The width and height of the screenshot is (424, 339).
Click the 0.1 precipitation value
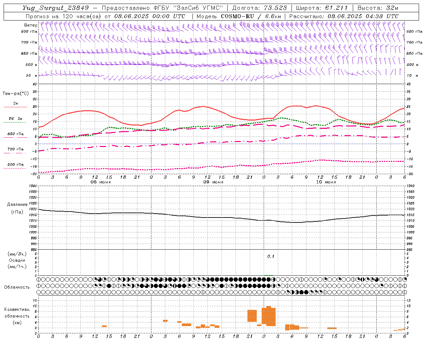(271, 257)
